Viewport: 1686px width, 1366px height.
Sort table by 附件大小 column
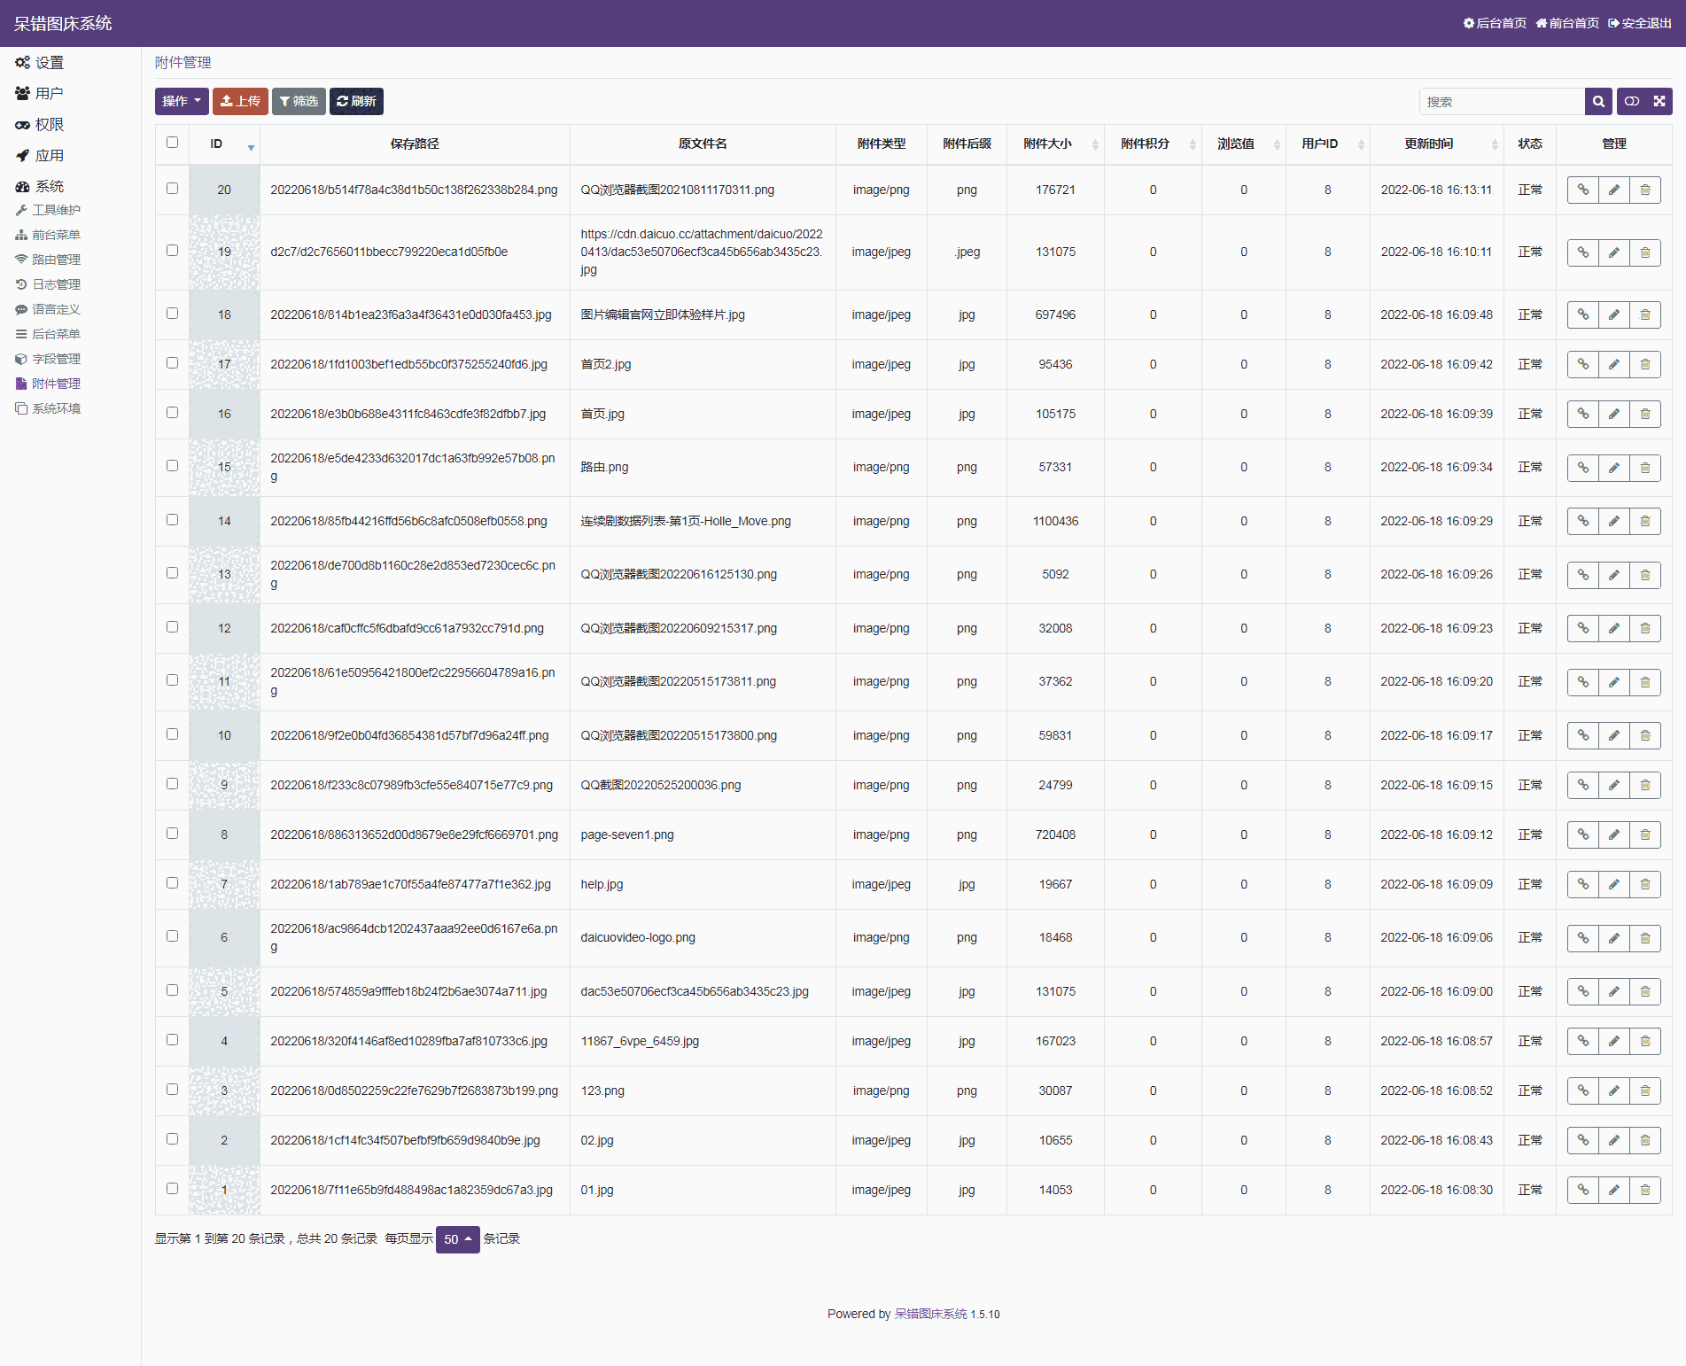coord(1055,144)
